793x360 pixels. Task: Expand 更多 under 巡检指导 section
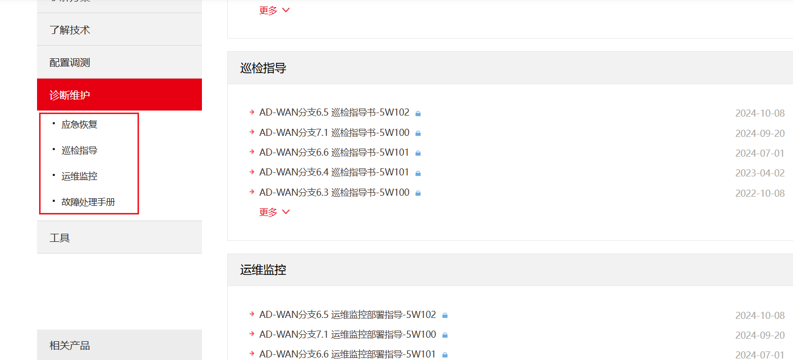click(x=274, y=212)
